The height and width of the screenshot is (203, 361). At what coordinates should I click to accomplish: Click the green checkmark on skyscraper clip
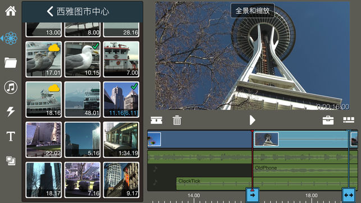(134, 86)
